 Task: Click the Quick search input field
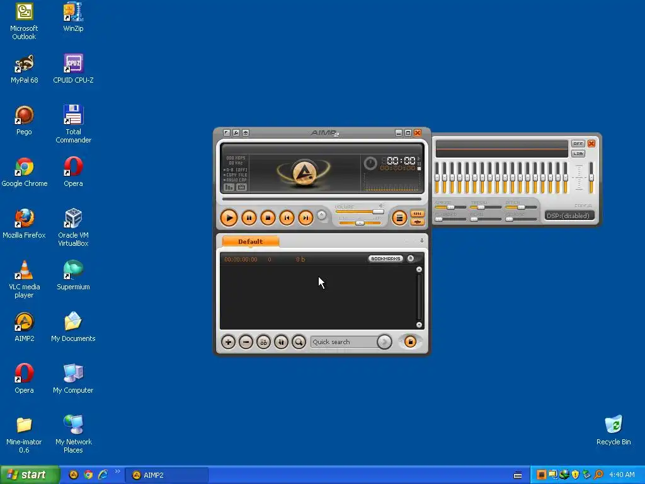click(x=344, y=342)
